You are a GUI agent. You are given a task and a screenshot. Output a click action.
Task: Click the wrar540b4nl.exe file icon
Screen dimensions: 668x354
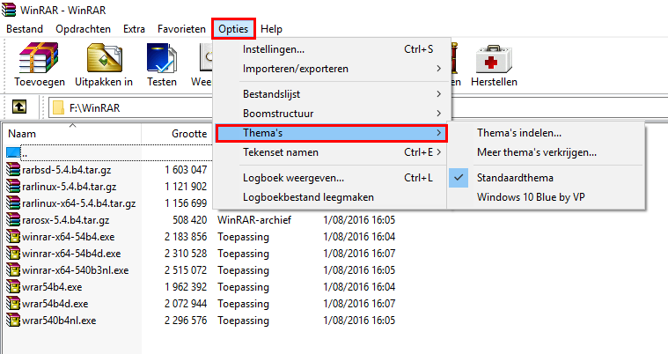[x=13, y=320]
